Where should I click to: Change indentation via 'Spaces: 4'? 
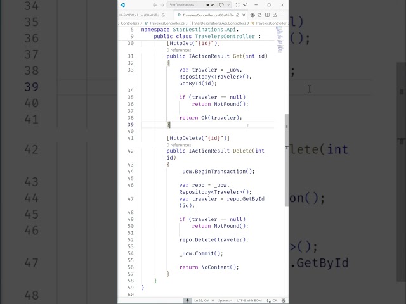coord(225,300)
